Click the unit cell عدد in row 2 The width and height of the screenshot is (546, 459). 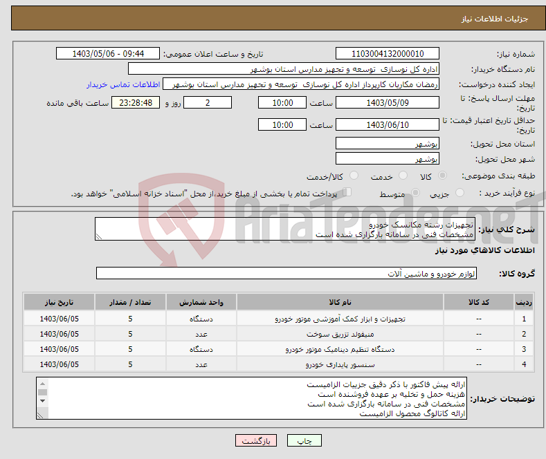point(201,334)
